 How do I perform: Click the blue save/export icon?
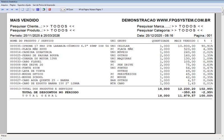click(38, 10)
